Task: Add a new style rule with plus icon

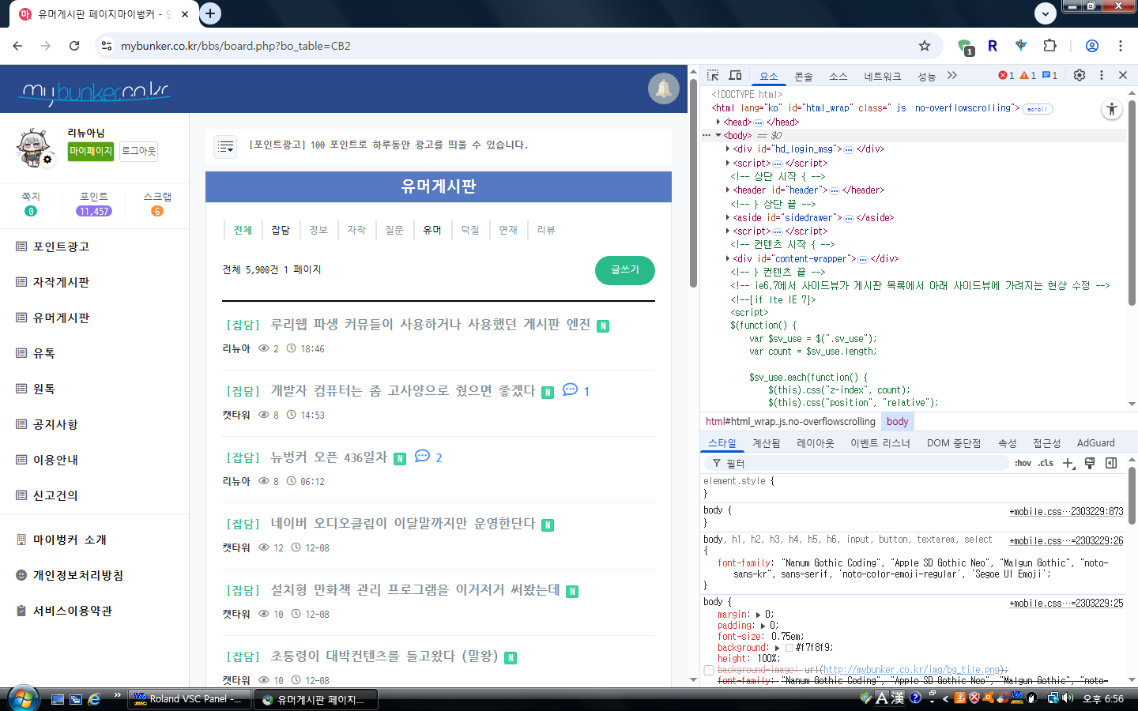Action: (1068, 464)
